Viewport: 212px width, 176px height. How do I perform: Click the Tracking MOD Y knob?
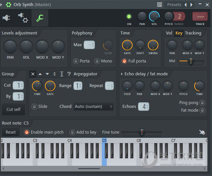pos(199,45)
